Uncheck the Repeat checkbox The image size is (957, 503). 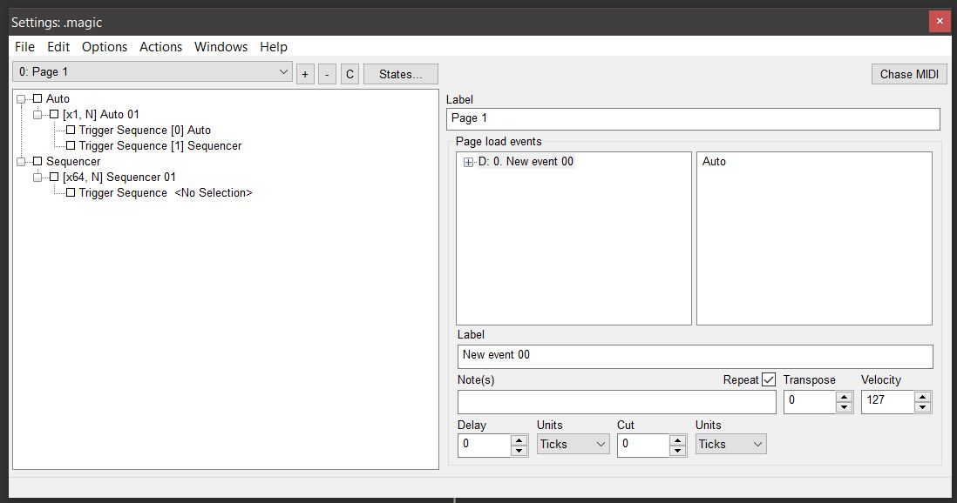coord(770,379)
